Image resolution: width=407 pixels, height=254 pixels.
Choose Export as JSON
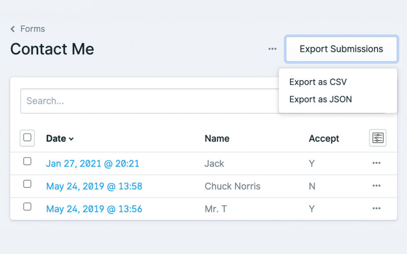click(320, 100)
